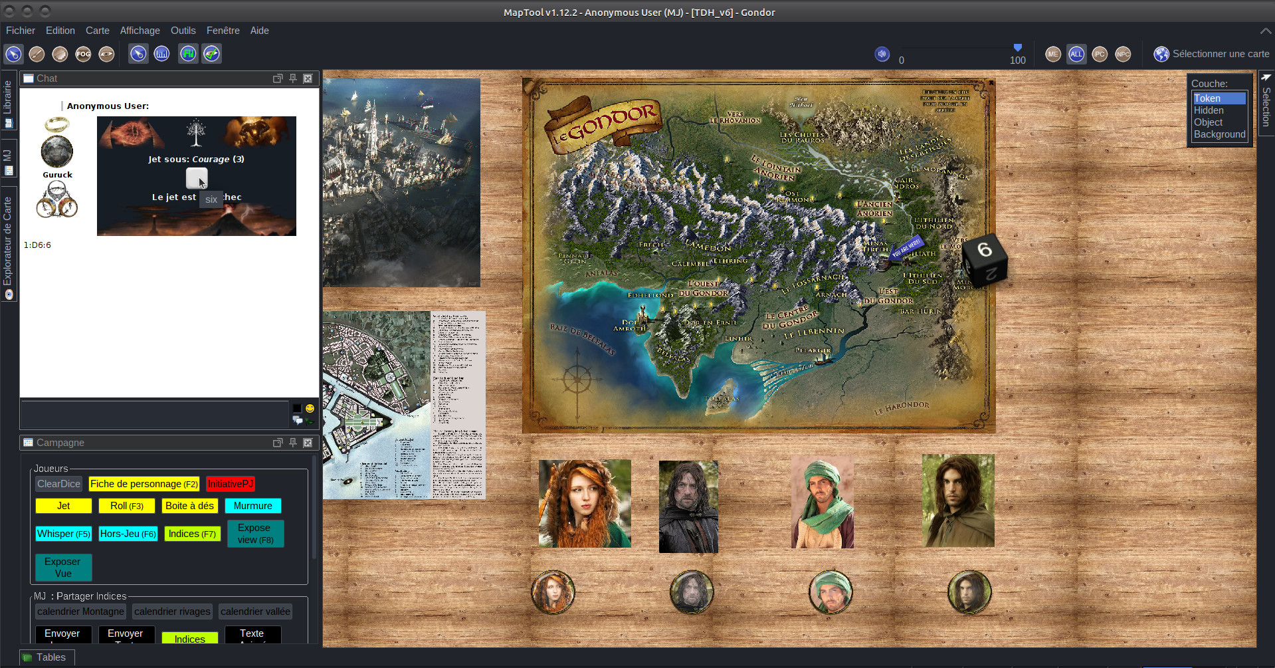Select the FOG tool
Viewport: 1275px width, 668px height.
point(83,54)
